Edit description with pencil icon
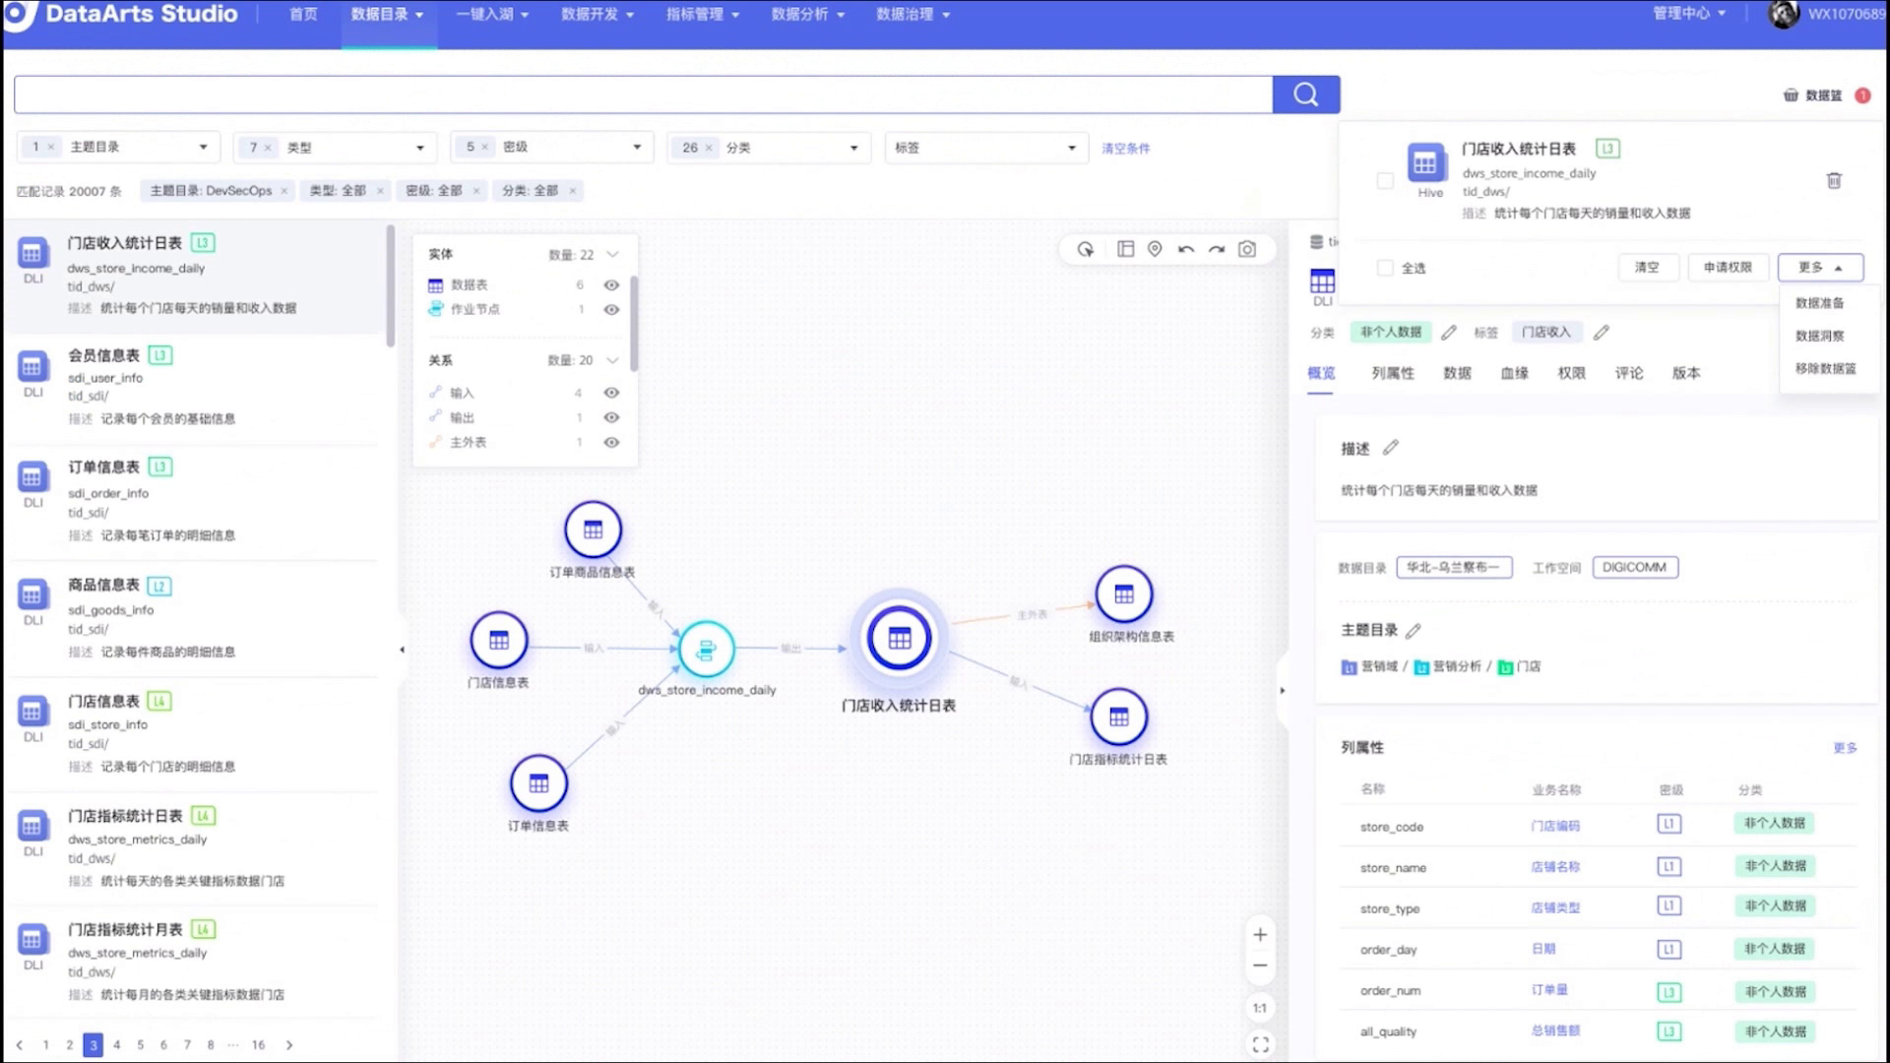This screenshot has height=1063, width=1890. tap(1390, 448)
